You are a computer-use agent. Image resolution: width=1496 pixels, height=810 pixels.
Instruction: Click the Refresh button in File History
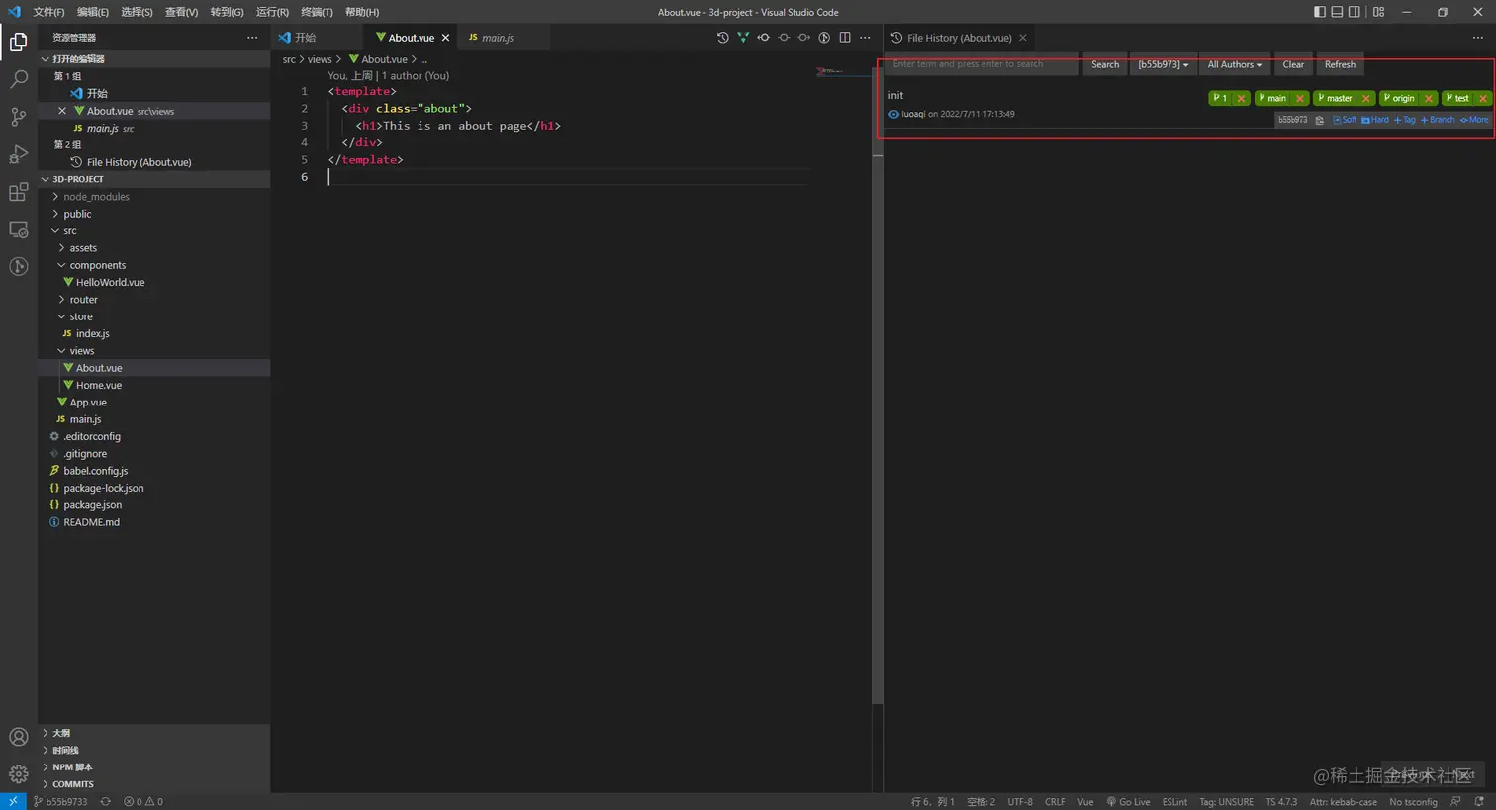1340,65
